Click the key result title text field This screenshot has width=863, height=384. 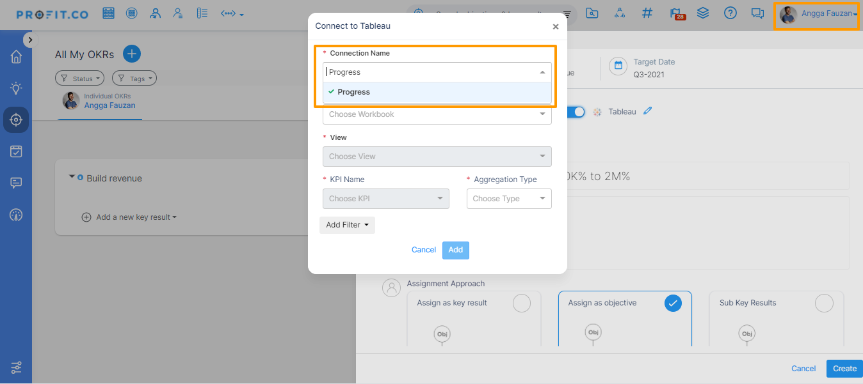(x=707, y=176)
